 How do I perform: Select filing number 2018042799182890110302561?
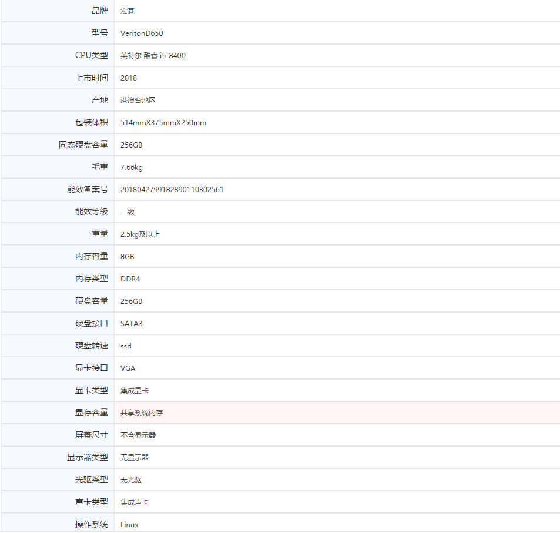172,190
